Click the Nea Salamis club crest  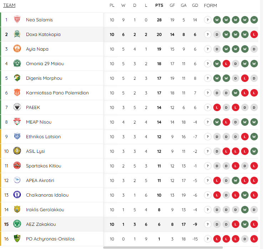[17, 20]
